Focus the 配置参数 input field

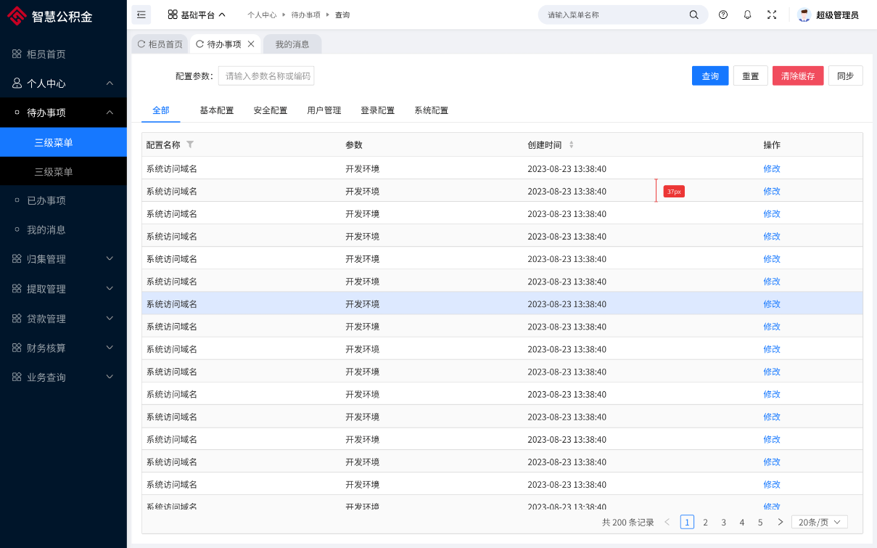(266, 75)
